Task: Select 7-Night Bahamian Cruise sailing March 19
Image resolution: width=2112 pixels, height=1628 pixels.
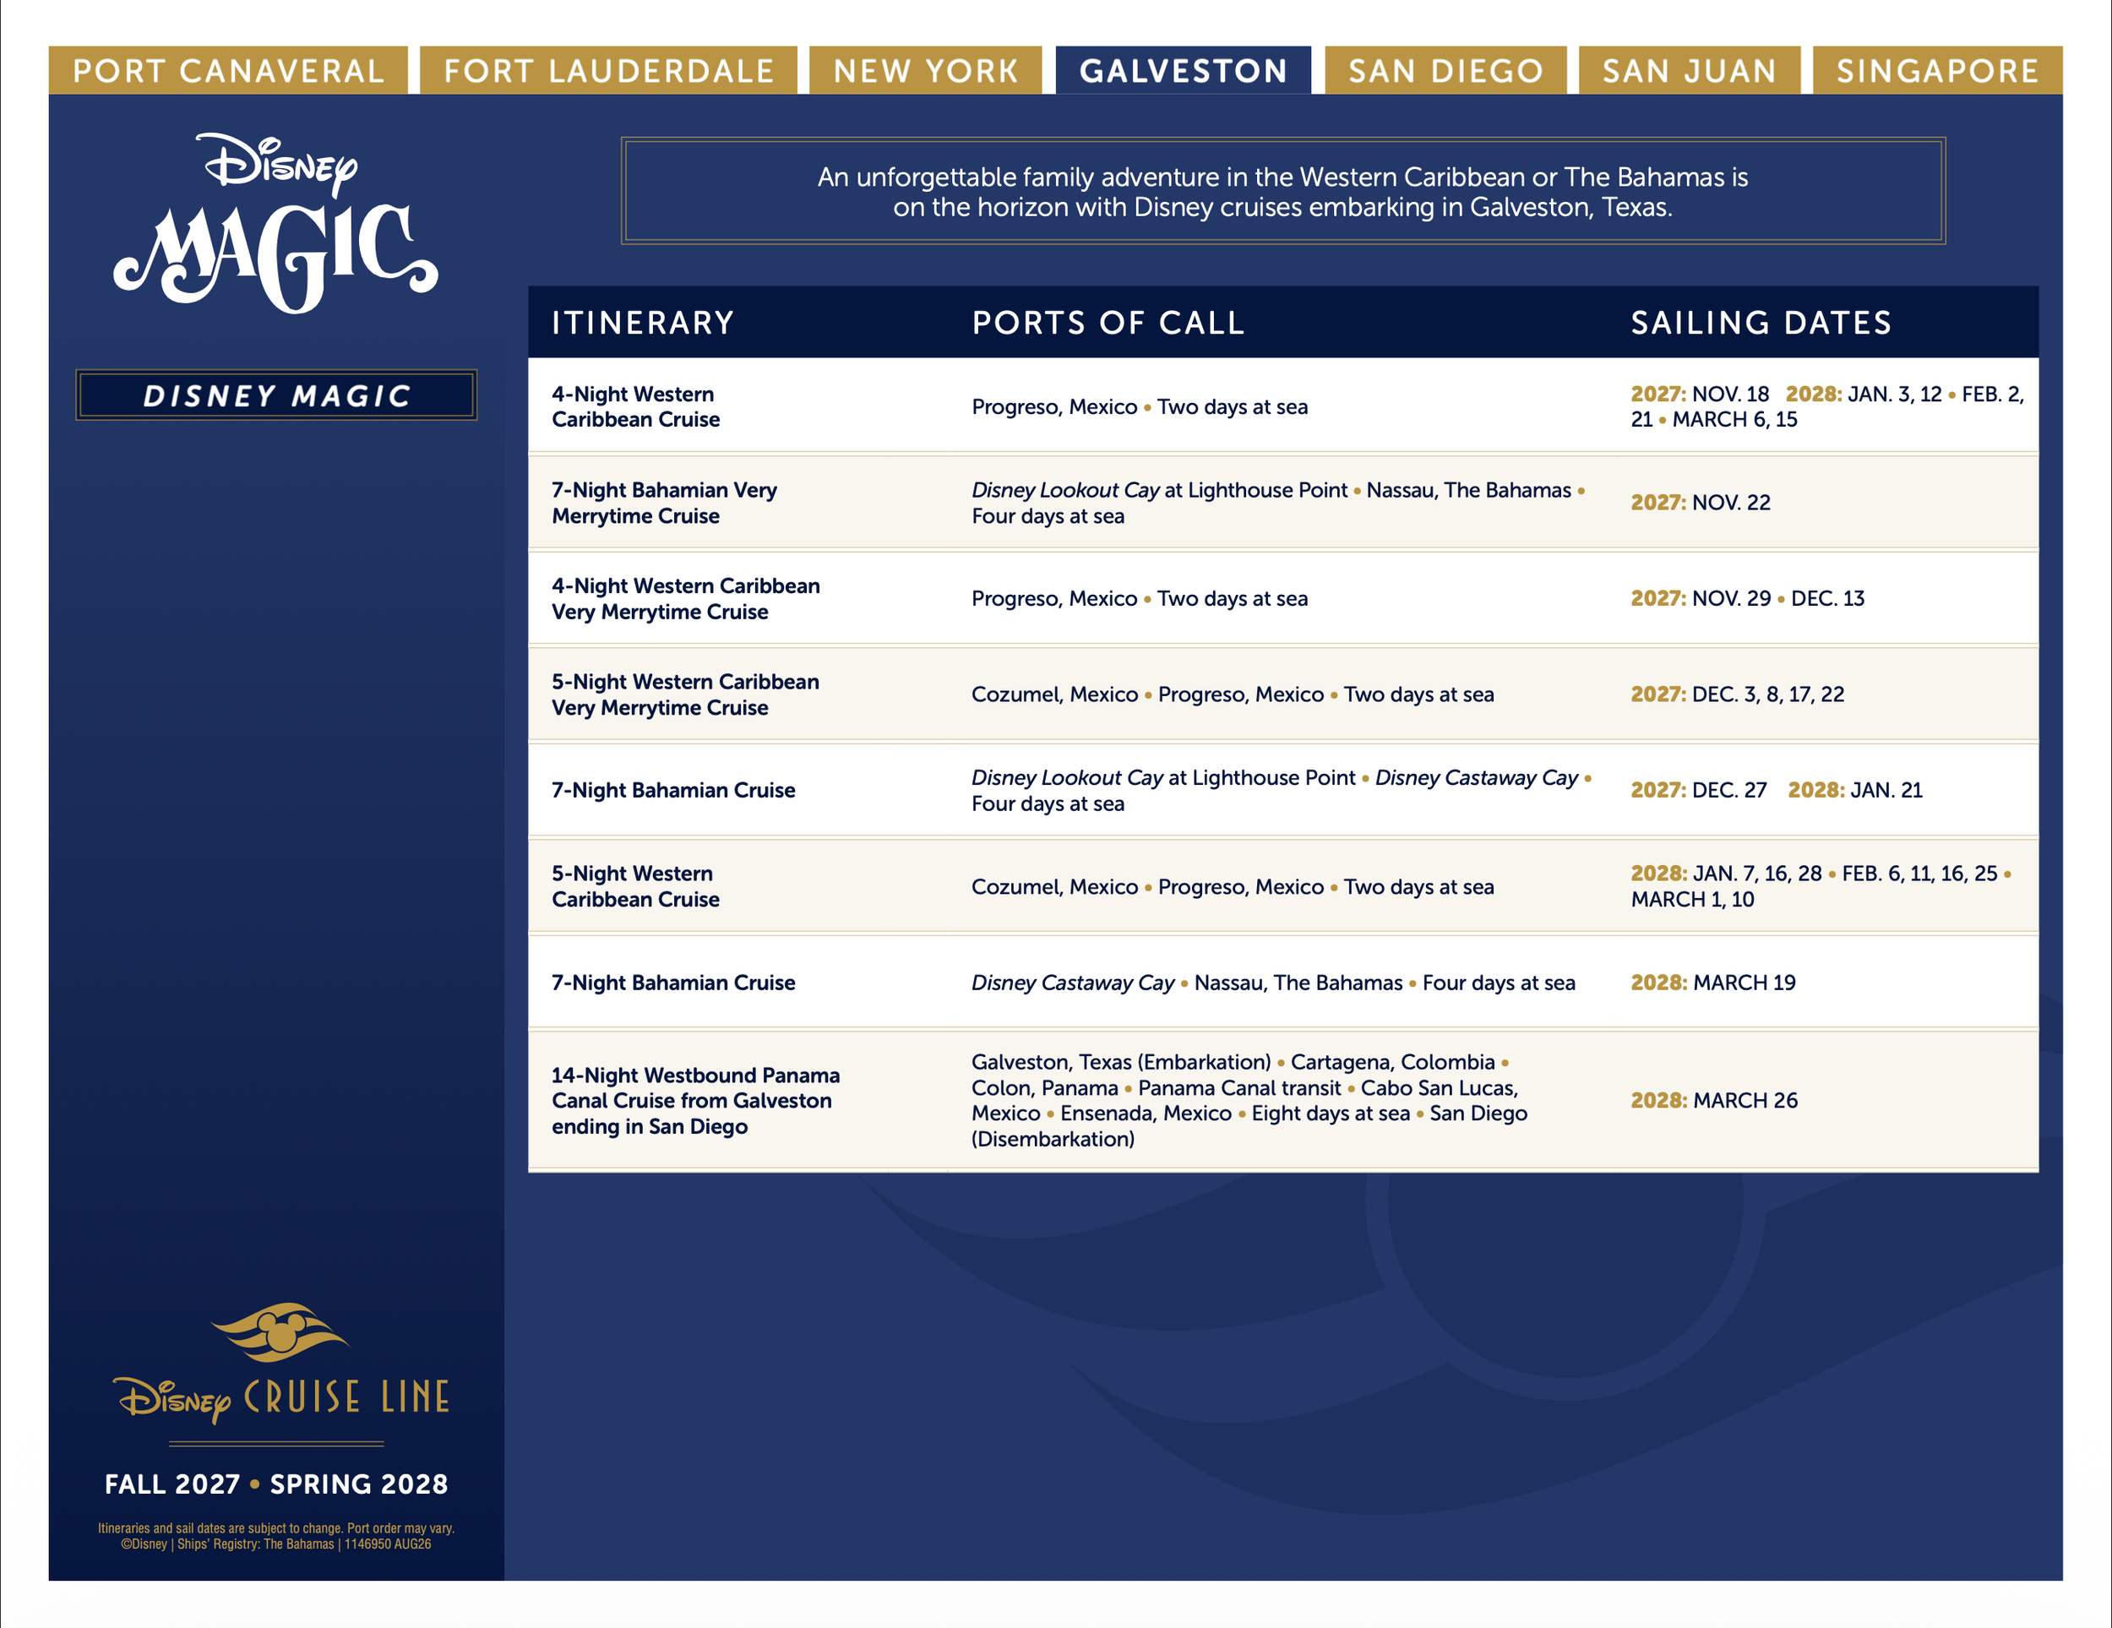Action: pyautogui.click(x=673, y=983)
